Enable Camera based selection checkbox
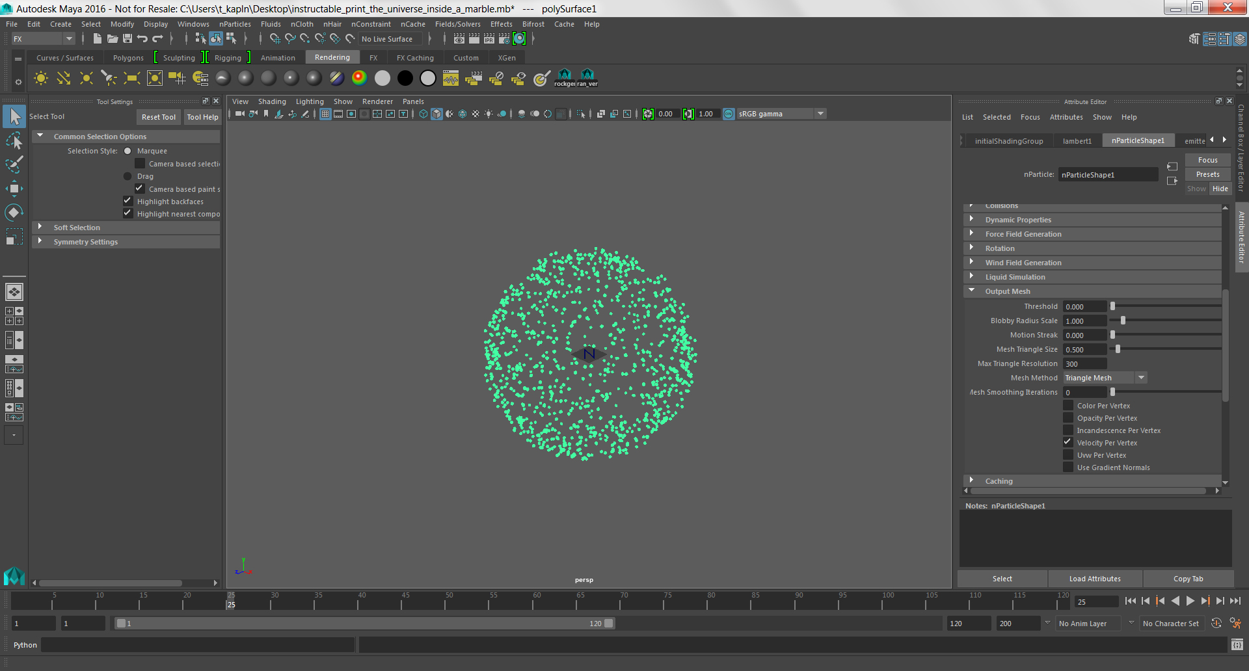 pyautogui.click(x=140, y=163)
